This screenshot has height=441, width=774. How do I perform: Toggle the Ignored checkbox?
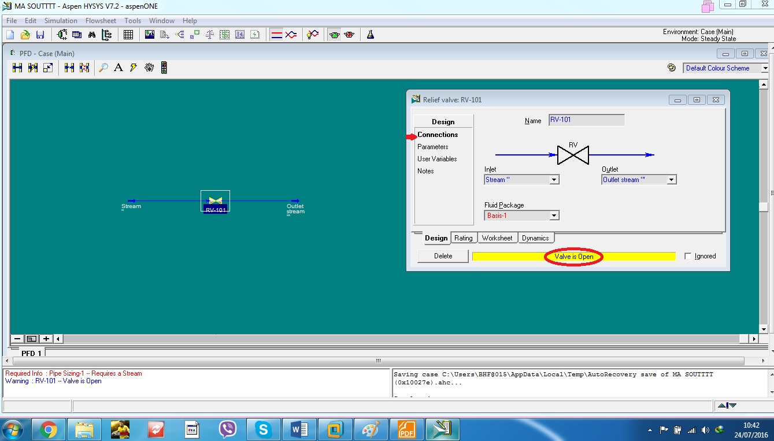click(x=688, y=256)
